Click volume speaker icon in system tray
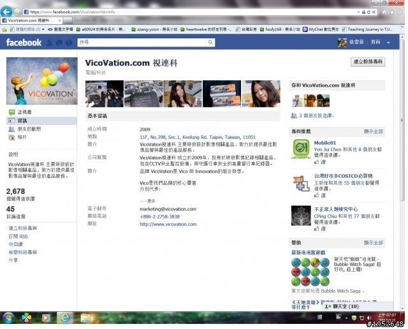 click(369, 318)
